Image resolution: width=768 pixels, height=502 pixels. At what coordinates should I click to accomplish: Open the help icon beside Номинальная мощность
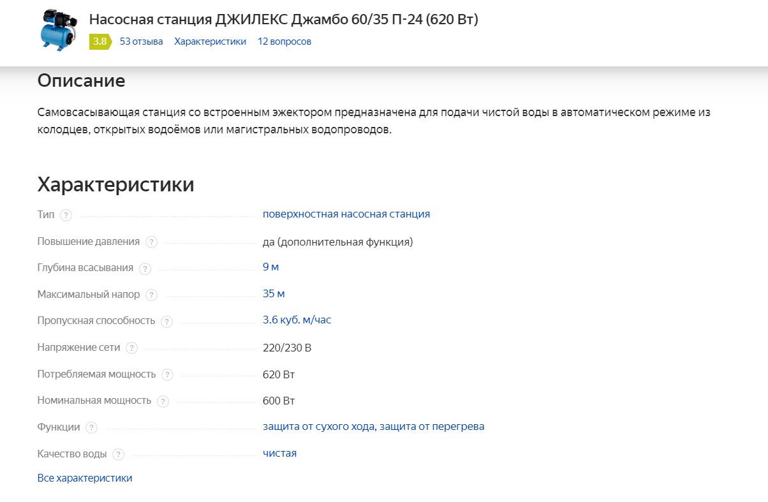tap(163, 401)
